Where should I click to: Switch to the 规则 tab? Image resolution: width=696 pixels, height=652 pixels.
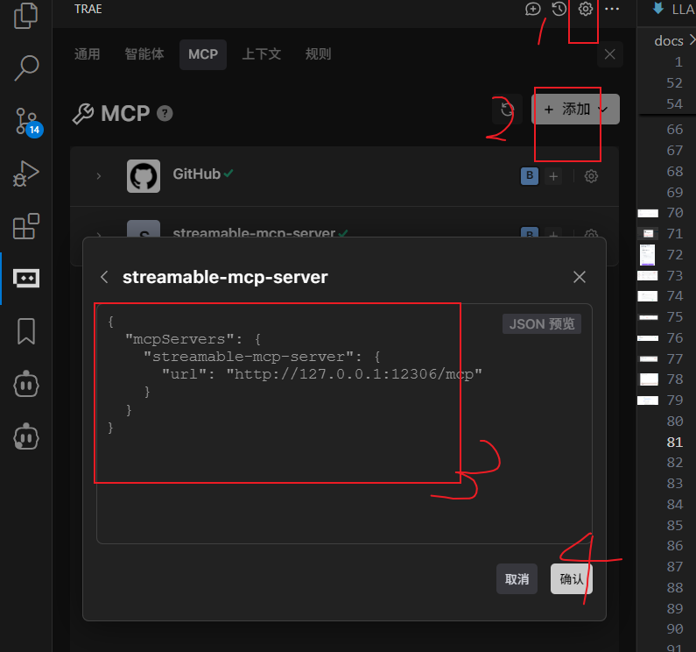(319, 54)
